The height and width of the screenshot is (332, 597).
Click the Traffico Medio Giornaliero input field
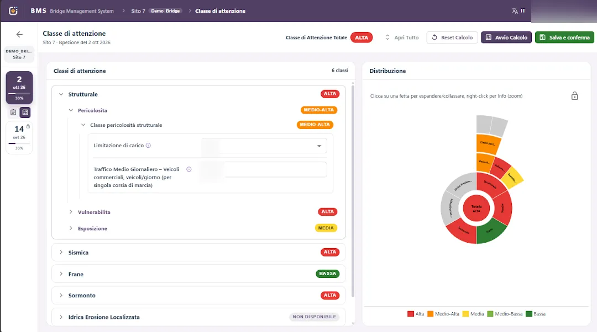[x=264, y=169]
